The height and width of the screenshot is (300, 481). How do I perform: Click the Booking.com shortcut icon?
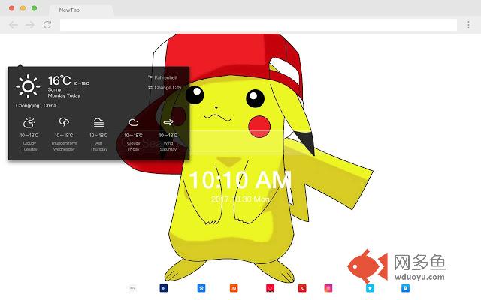[x=162, y=287]
